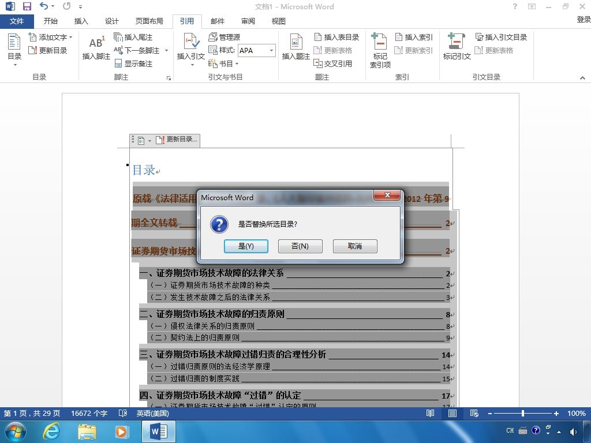This screenshot has height=443, width=591.
Task: Click 插入表目录 in the captions group
Action: click(336, 37)
